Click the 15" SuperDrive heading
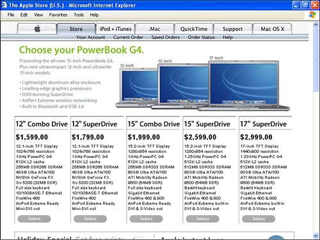The width and height of the screenshot is (320, 240). coord(207,124)
